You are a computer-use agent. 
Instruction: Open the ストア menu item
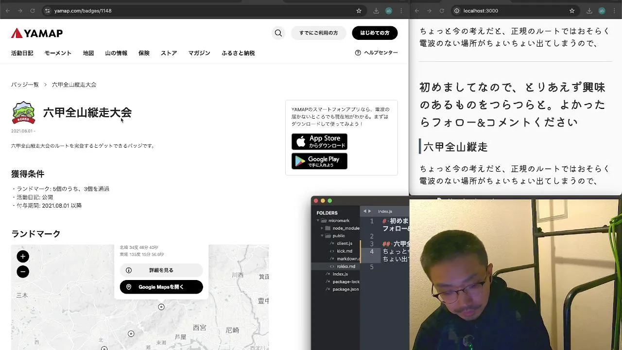tap(169, 53)
